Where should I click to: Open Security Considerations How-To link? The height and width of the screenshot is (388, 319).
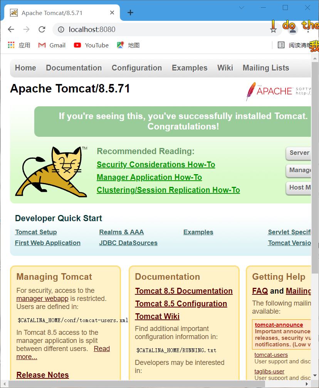pos(156,165)
